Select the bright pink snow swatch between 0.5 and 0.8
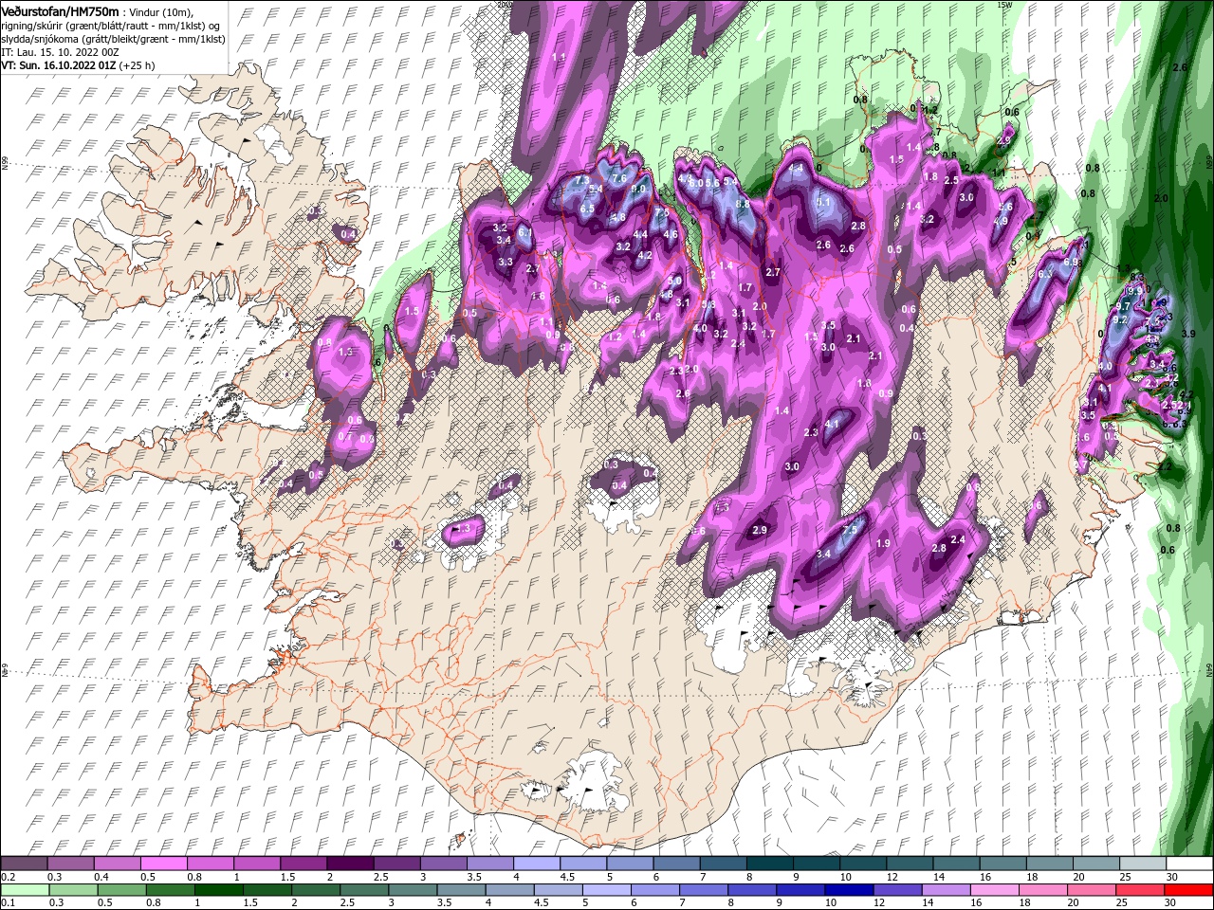1214x910 pixels. (164, 864)
